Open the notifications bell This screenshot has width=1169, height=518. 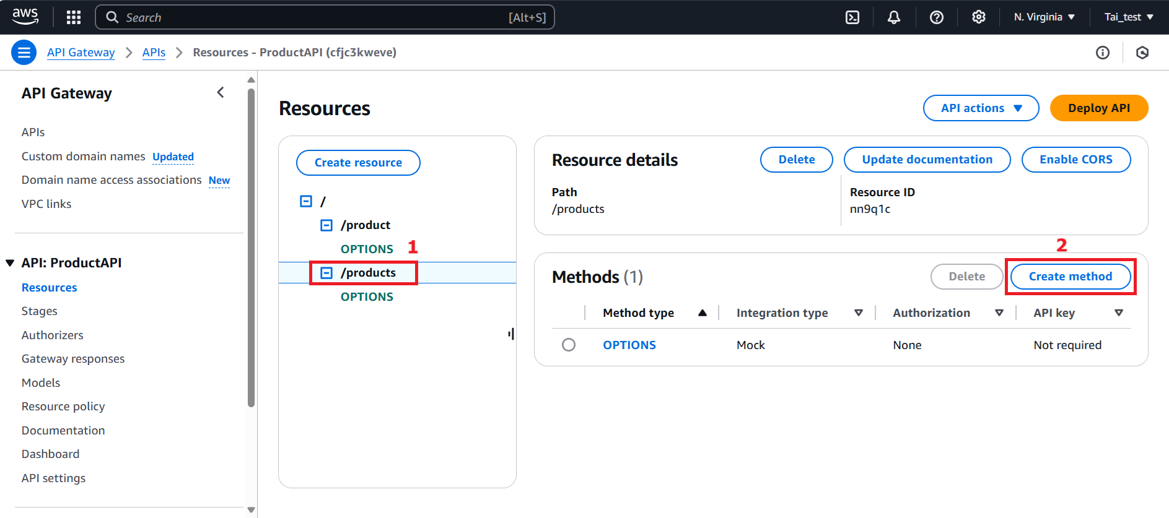894,17
